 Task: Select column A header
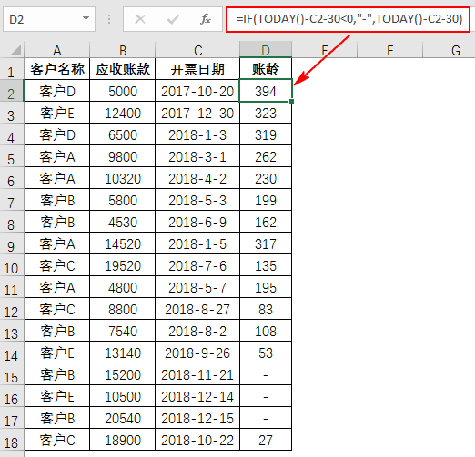point(57,50)
